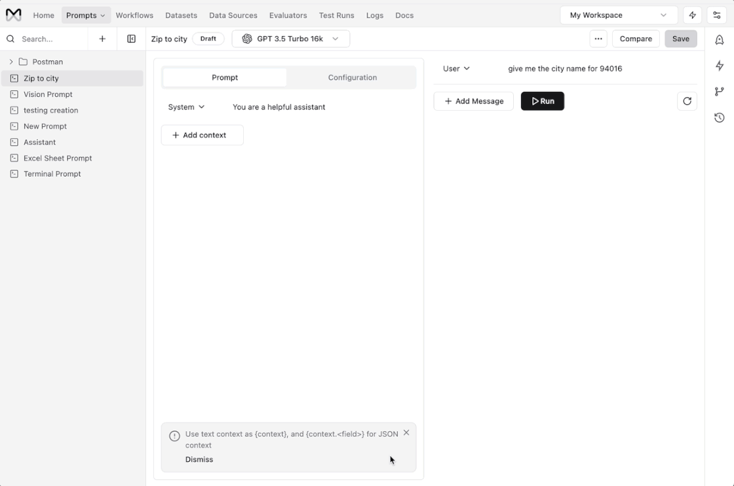Select the New Prompt row in the sidebar
734x486 pixels.
(73, 126)
